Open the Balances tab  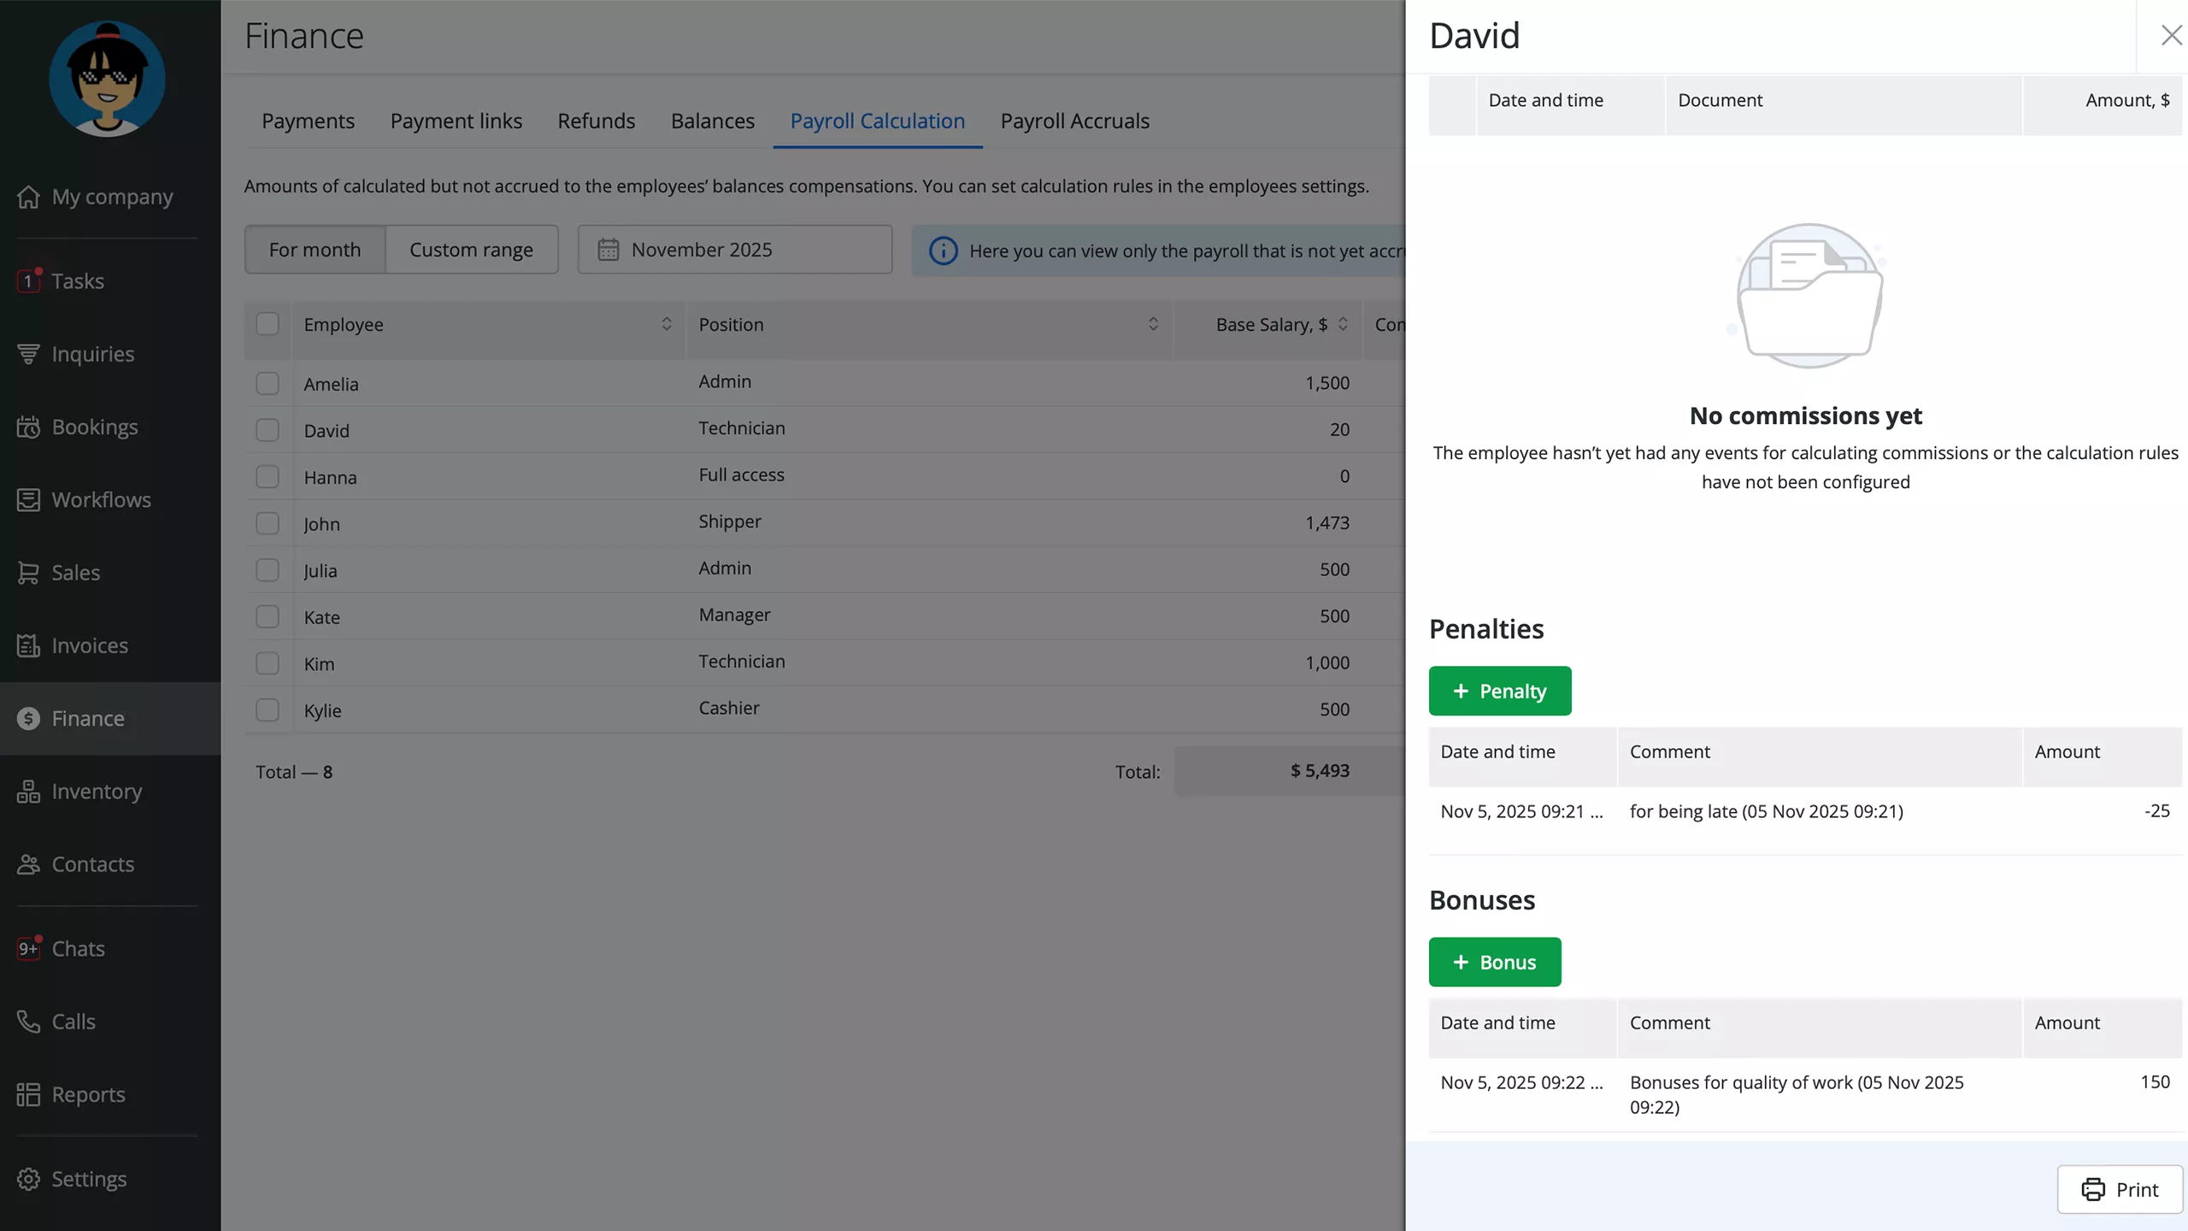click(712, 121)
